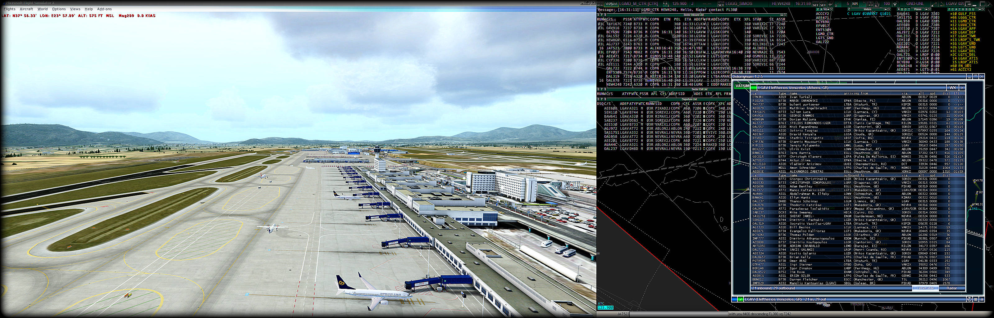994x318 pixels.
Task: Open the Help menu in Flight Simulator
Action: pyautogui.click(x=89, y=9)
